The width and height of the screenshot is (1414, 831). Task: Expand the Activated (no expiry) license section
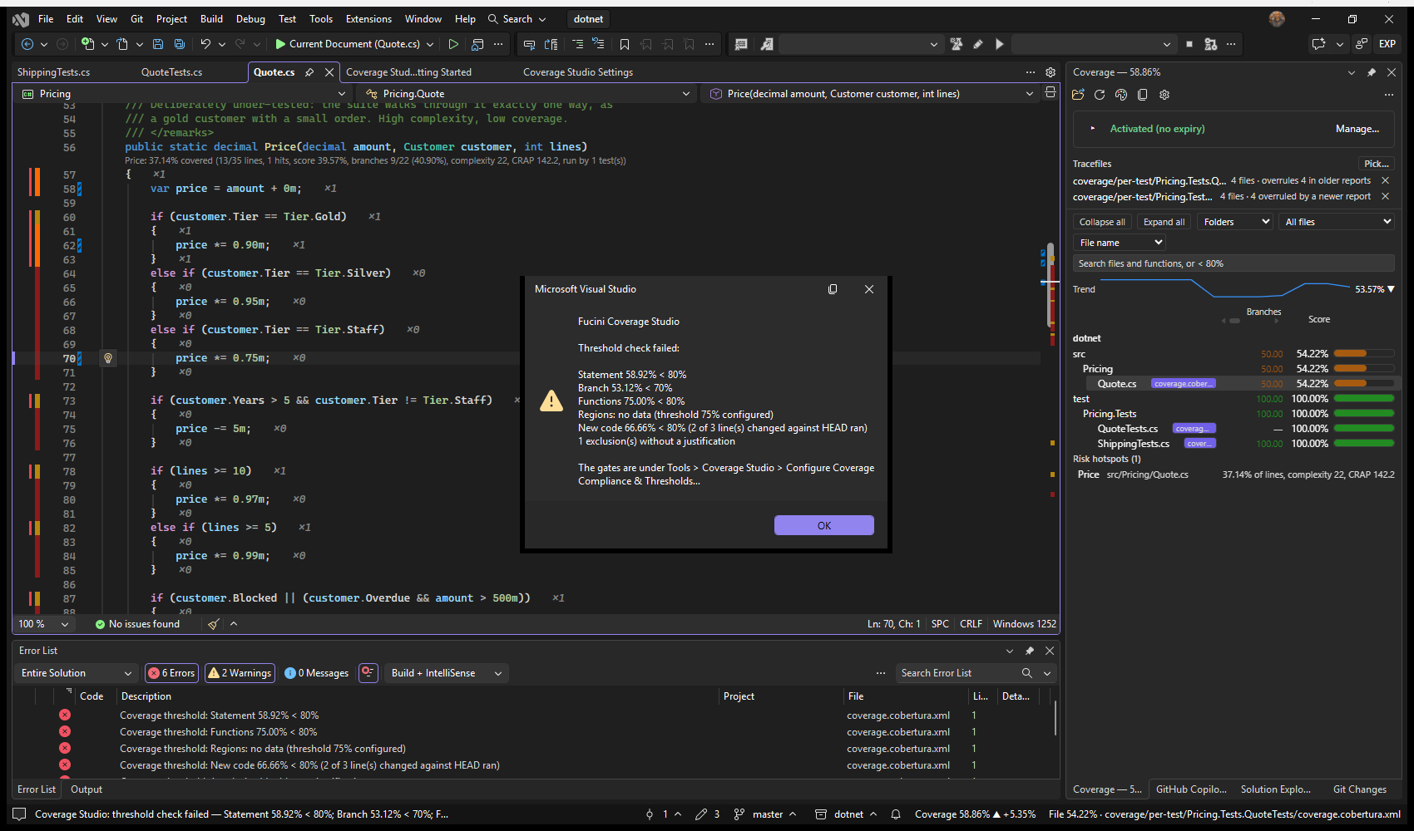coord(1093,129)
